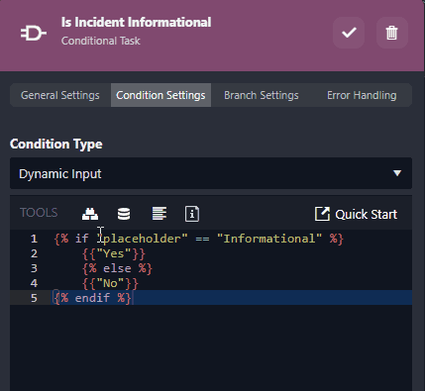Click the Quick Start link text
Screen dimensions: 425x391
(366, 215)
